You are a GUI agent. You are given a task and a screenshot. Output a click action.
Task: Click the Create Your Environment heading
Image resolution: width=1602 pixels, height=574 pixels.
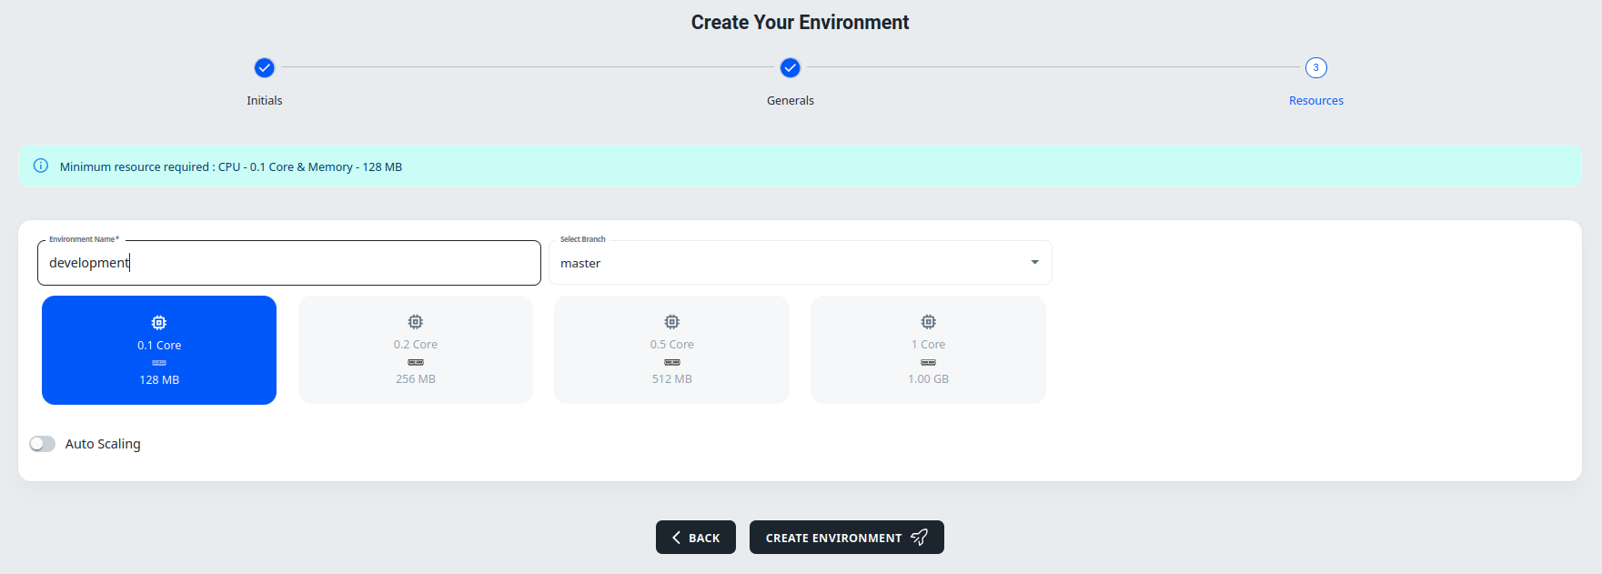click(800, 23)
